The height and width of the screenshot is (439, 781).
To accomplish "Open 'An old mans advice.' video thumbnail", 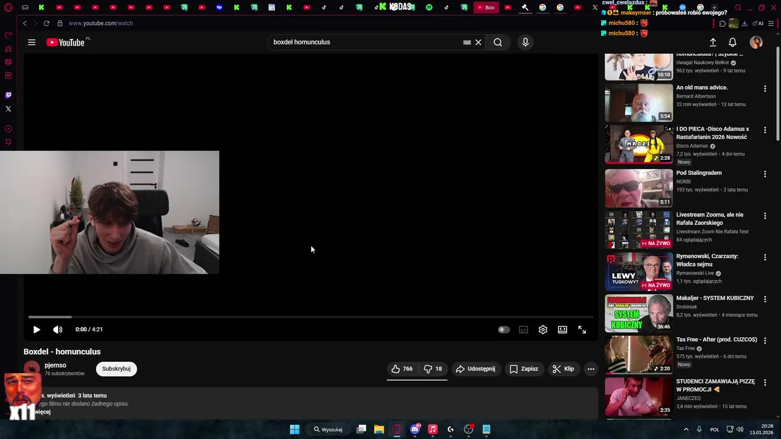I will pyautogui.click(x=638, y=103).
